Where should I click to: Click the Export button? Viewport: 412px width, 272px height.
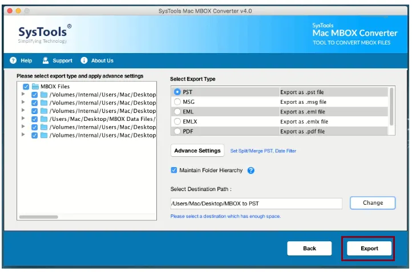(x=369, y=249)
